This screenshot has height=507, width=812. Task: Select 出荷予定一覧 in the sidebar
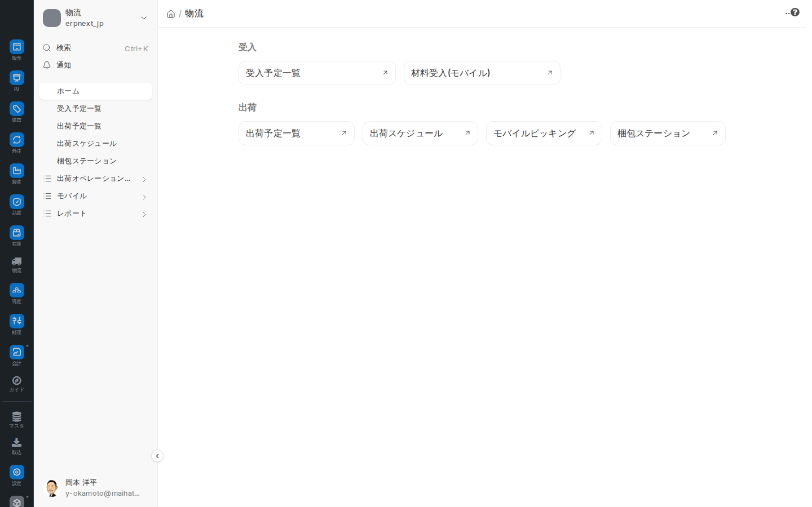(x=95, y=126)
